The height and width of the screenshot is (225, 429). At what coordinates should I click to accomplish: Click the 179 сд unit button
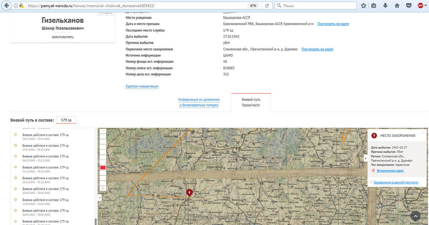point(66,120)
